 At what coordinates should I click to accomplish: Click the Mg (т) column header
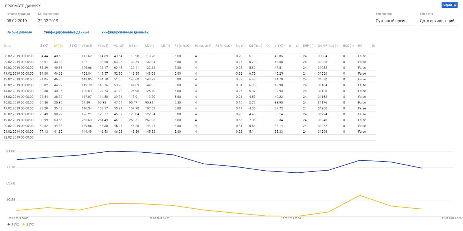click(240, 46)
